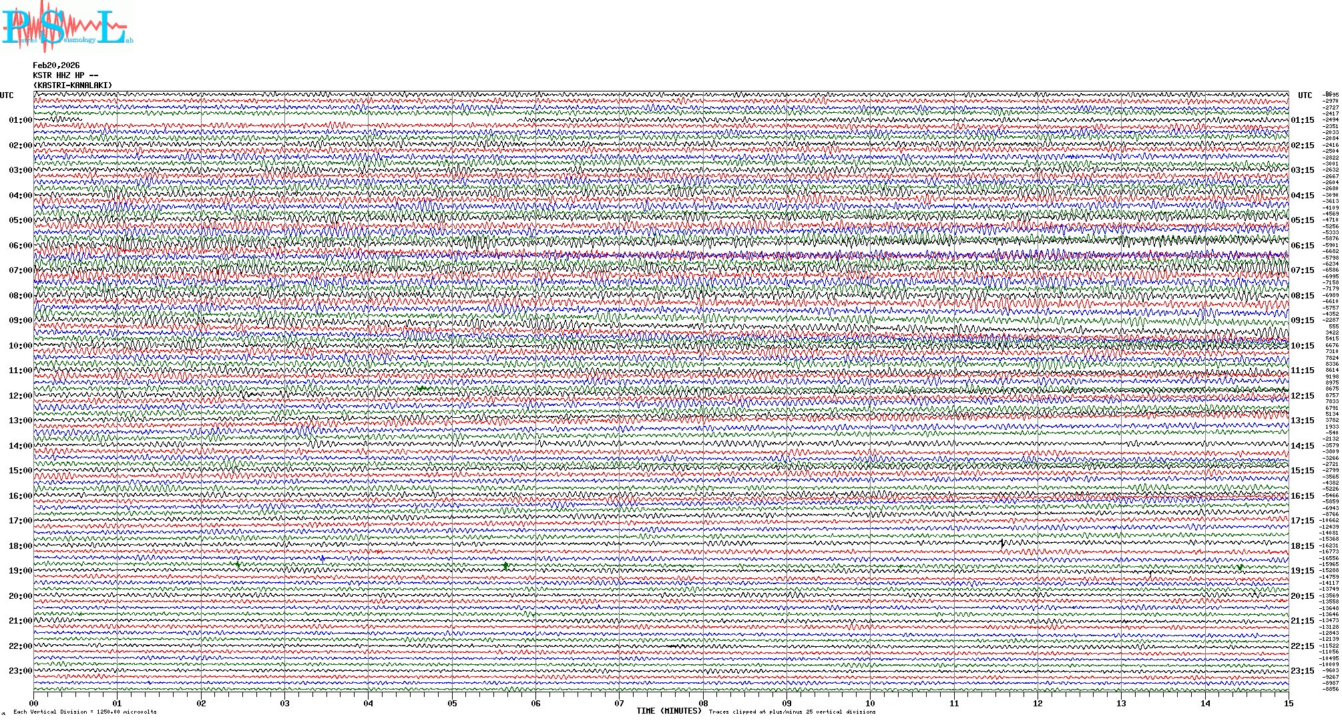The image size is (1342, 721).
Task: Click the Traces clipped footnote text
Action: [x=792, y=712]
